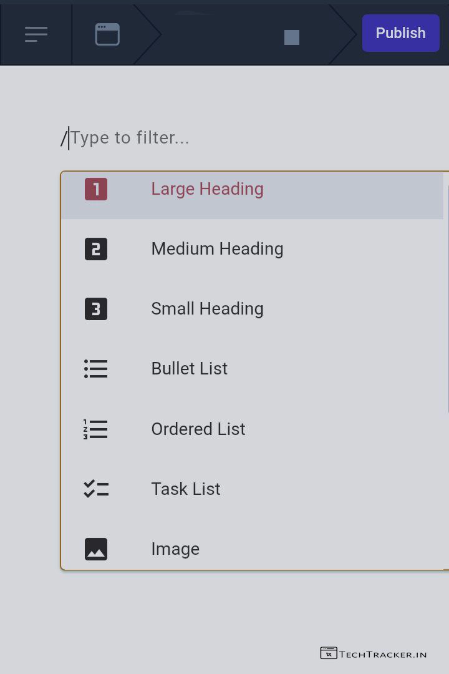Click the task list checkmark icon

(x=96, y=489)
